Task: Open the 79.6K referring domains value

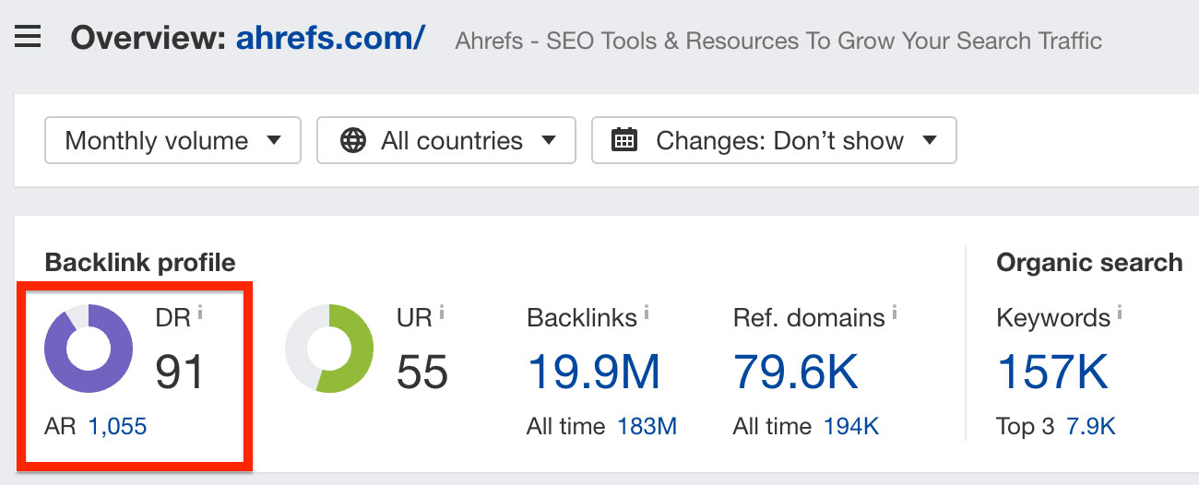Action: [796, 372]
